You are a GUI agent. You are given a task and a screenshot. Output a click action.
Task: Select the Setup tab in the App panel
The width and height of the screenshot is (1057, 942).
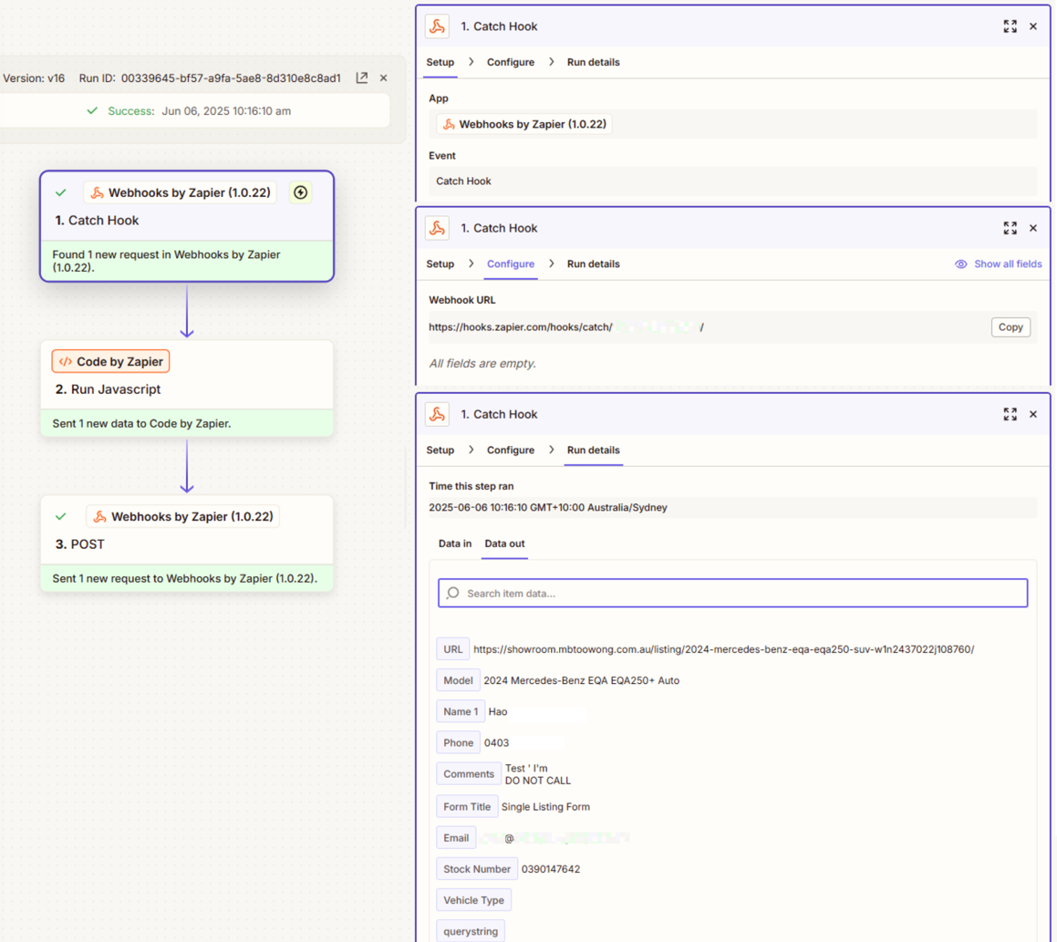tap(440, 62)
